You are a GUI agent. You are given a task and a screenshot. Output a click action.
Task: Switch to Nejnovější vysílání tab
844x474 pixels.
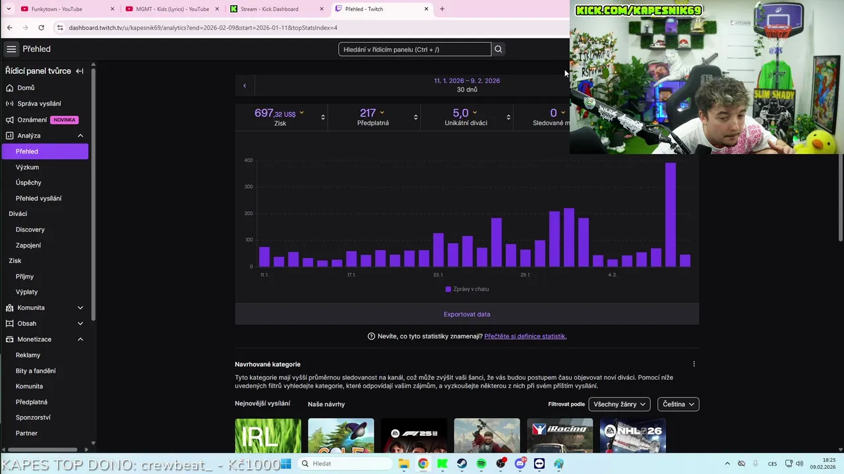pyautogui.click(x=262, y=404)
